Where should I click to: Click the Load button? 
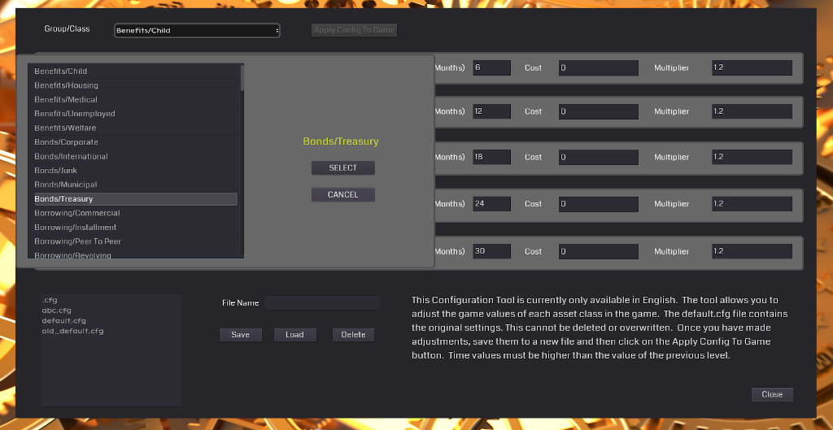(294, 335)
